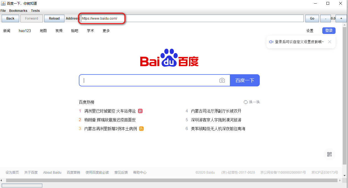Open the QR code floating icon
The image size is (348, 188).
click(329, 154)
